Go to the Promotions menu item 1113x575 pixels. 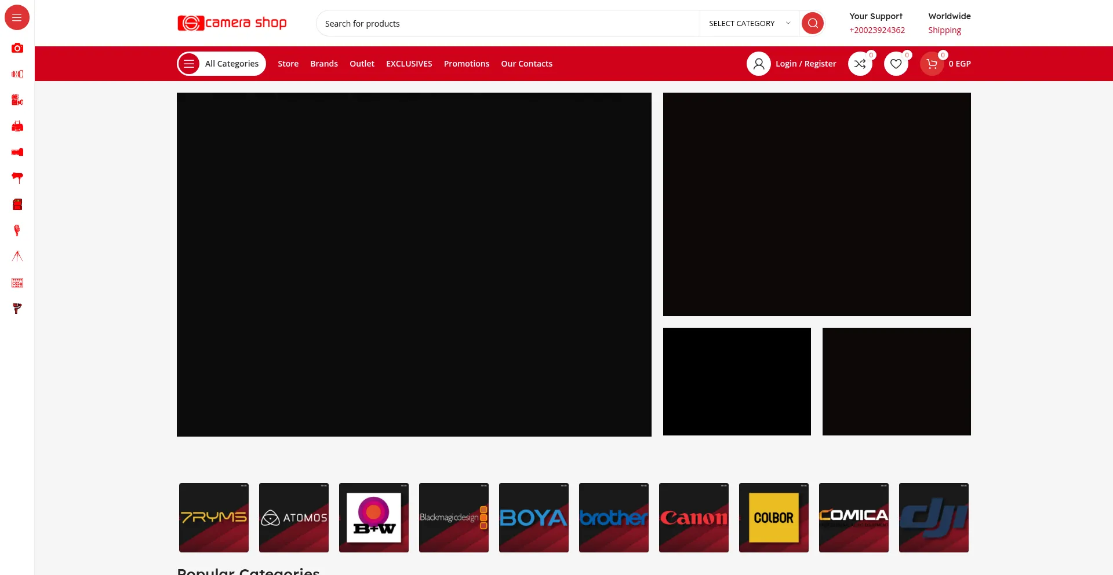point(466,64)
